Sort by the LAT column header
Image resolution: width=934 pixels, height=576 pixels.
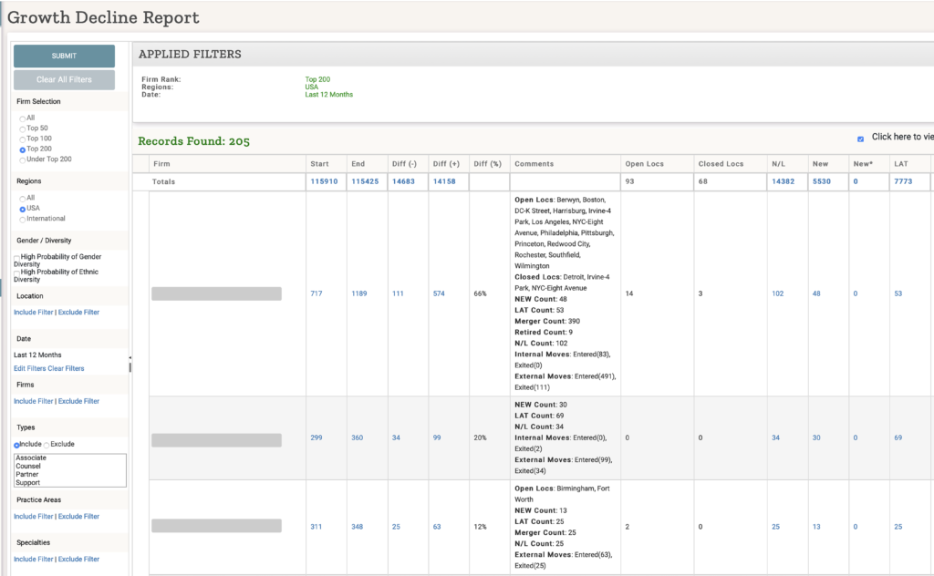point(900,164)
